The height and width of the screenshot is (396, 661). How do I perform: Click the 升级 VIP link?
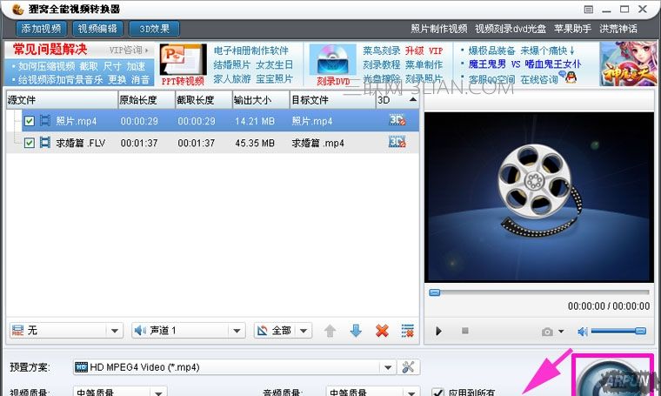[424, 50]
